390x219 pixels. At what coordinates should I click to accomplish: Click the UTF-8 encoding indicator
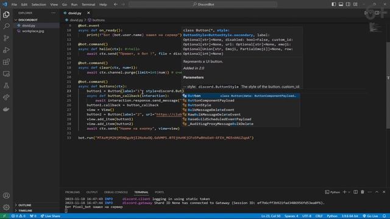pyautogui.click(x=307, y=216)
